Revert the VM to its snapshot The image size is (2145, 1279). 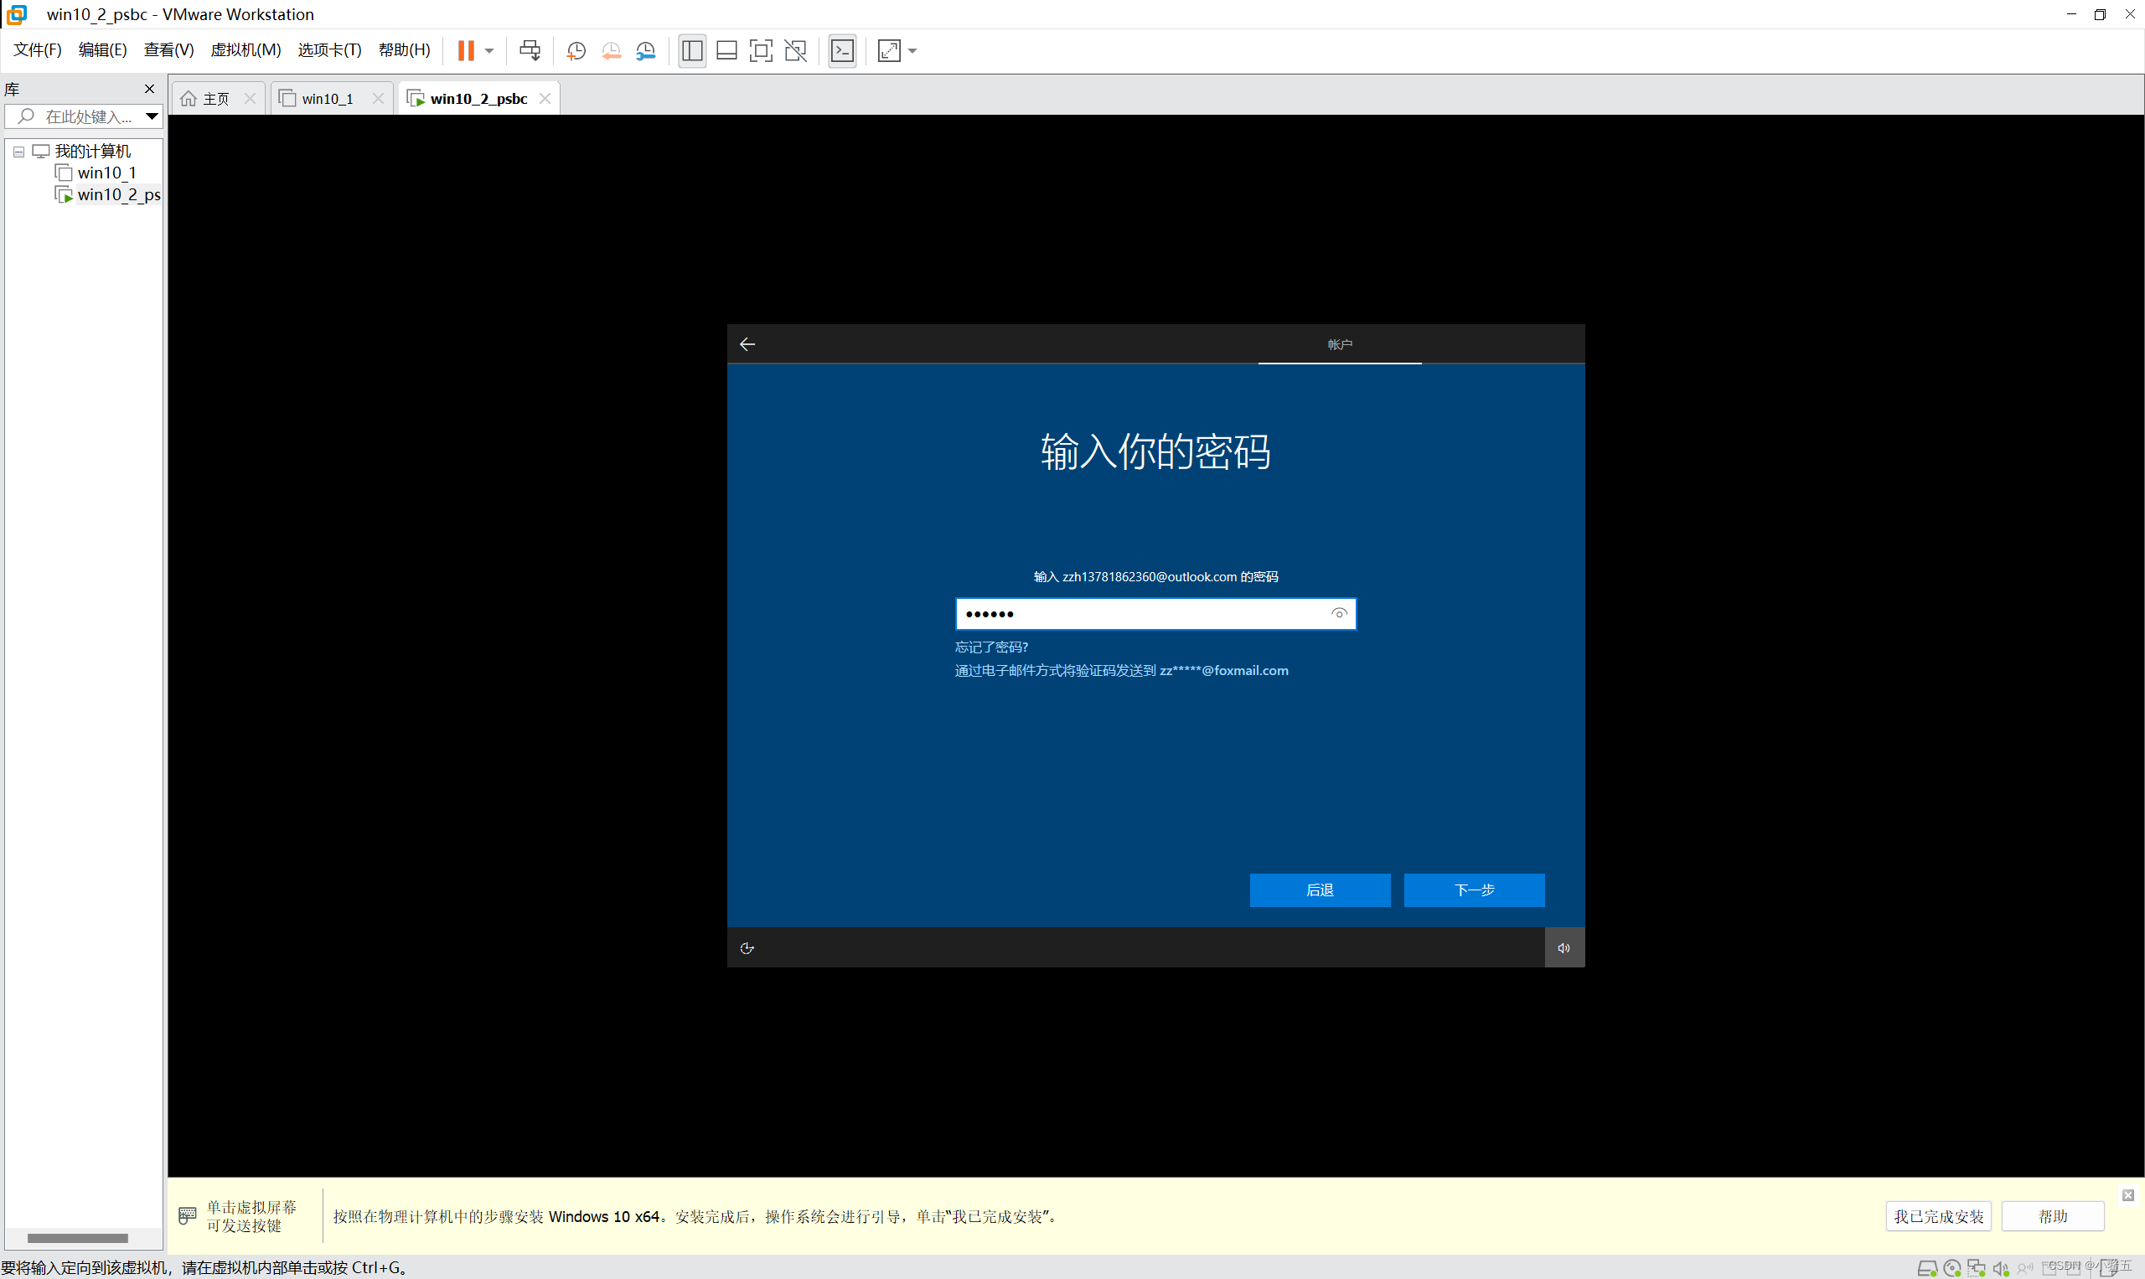tap(612, 50)
